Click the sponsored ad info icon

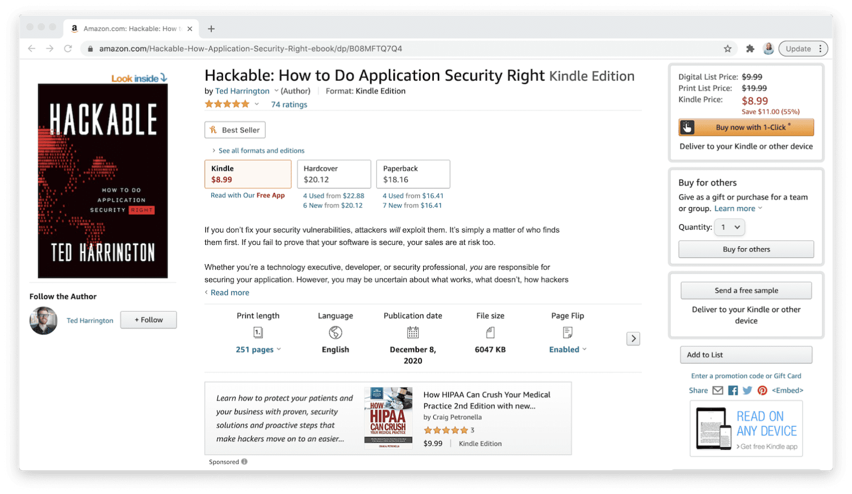coord(243,461)
